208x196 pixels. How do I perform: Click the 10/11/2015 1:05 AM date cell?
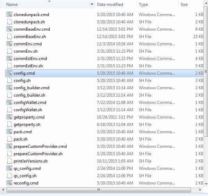tap(115, 161)
